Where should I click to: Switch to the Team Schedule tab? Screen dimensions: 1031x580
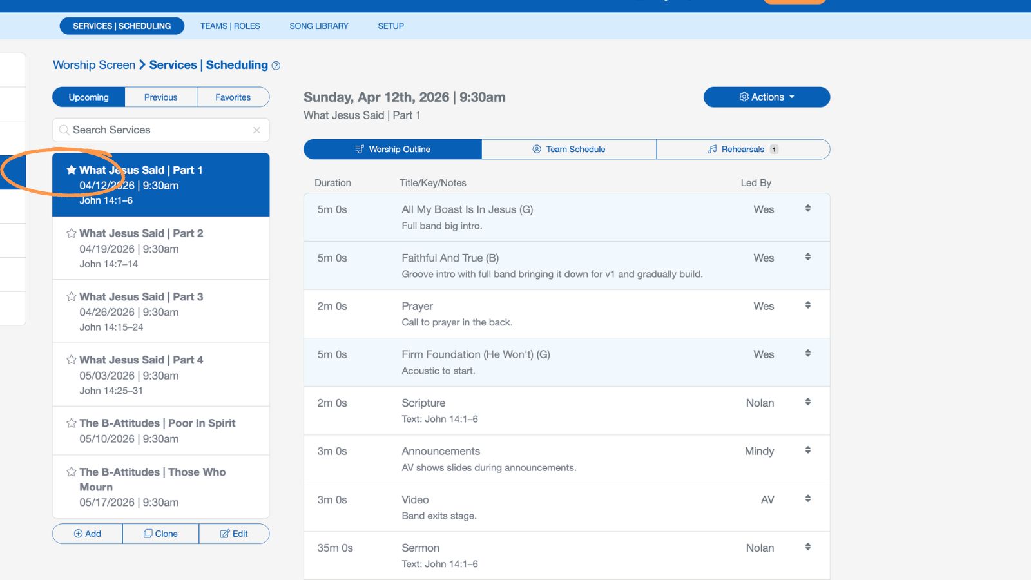(569, 150)
